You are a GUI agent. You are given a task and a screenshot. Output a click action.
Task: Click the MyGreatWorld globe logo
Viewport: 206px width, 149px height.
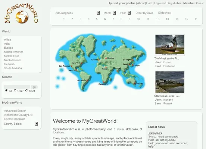(x=21, y=13)
